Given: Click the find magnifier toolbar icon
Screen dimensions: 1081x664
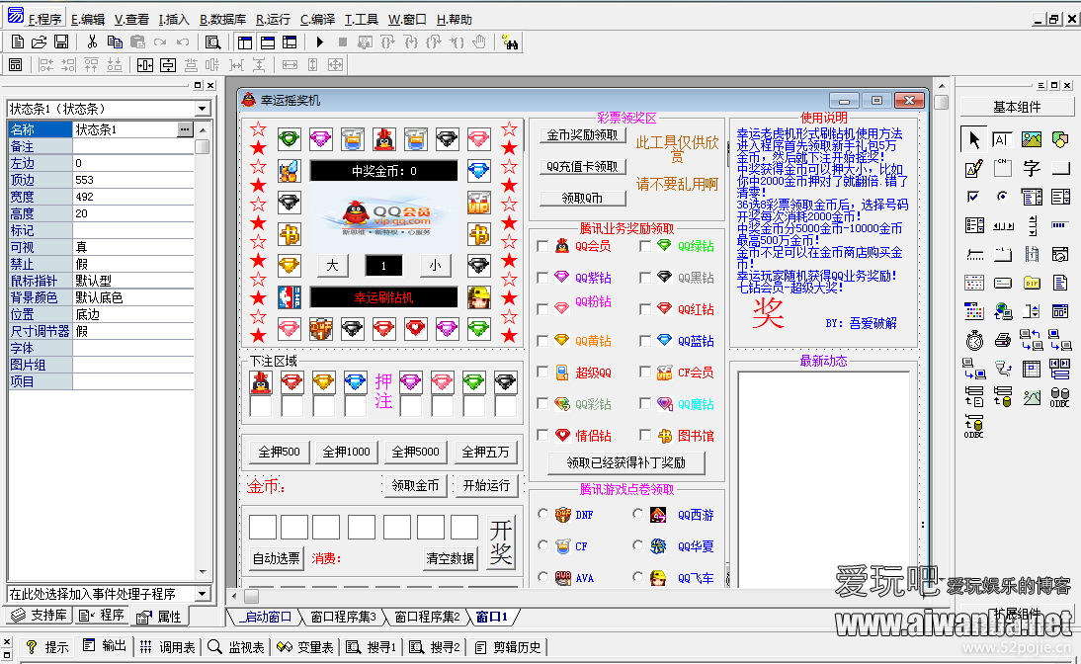Looking at the screenshot, I should [x=213, y=42].
